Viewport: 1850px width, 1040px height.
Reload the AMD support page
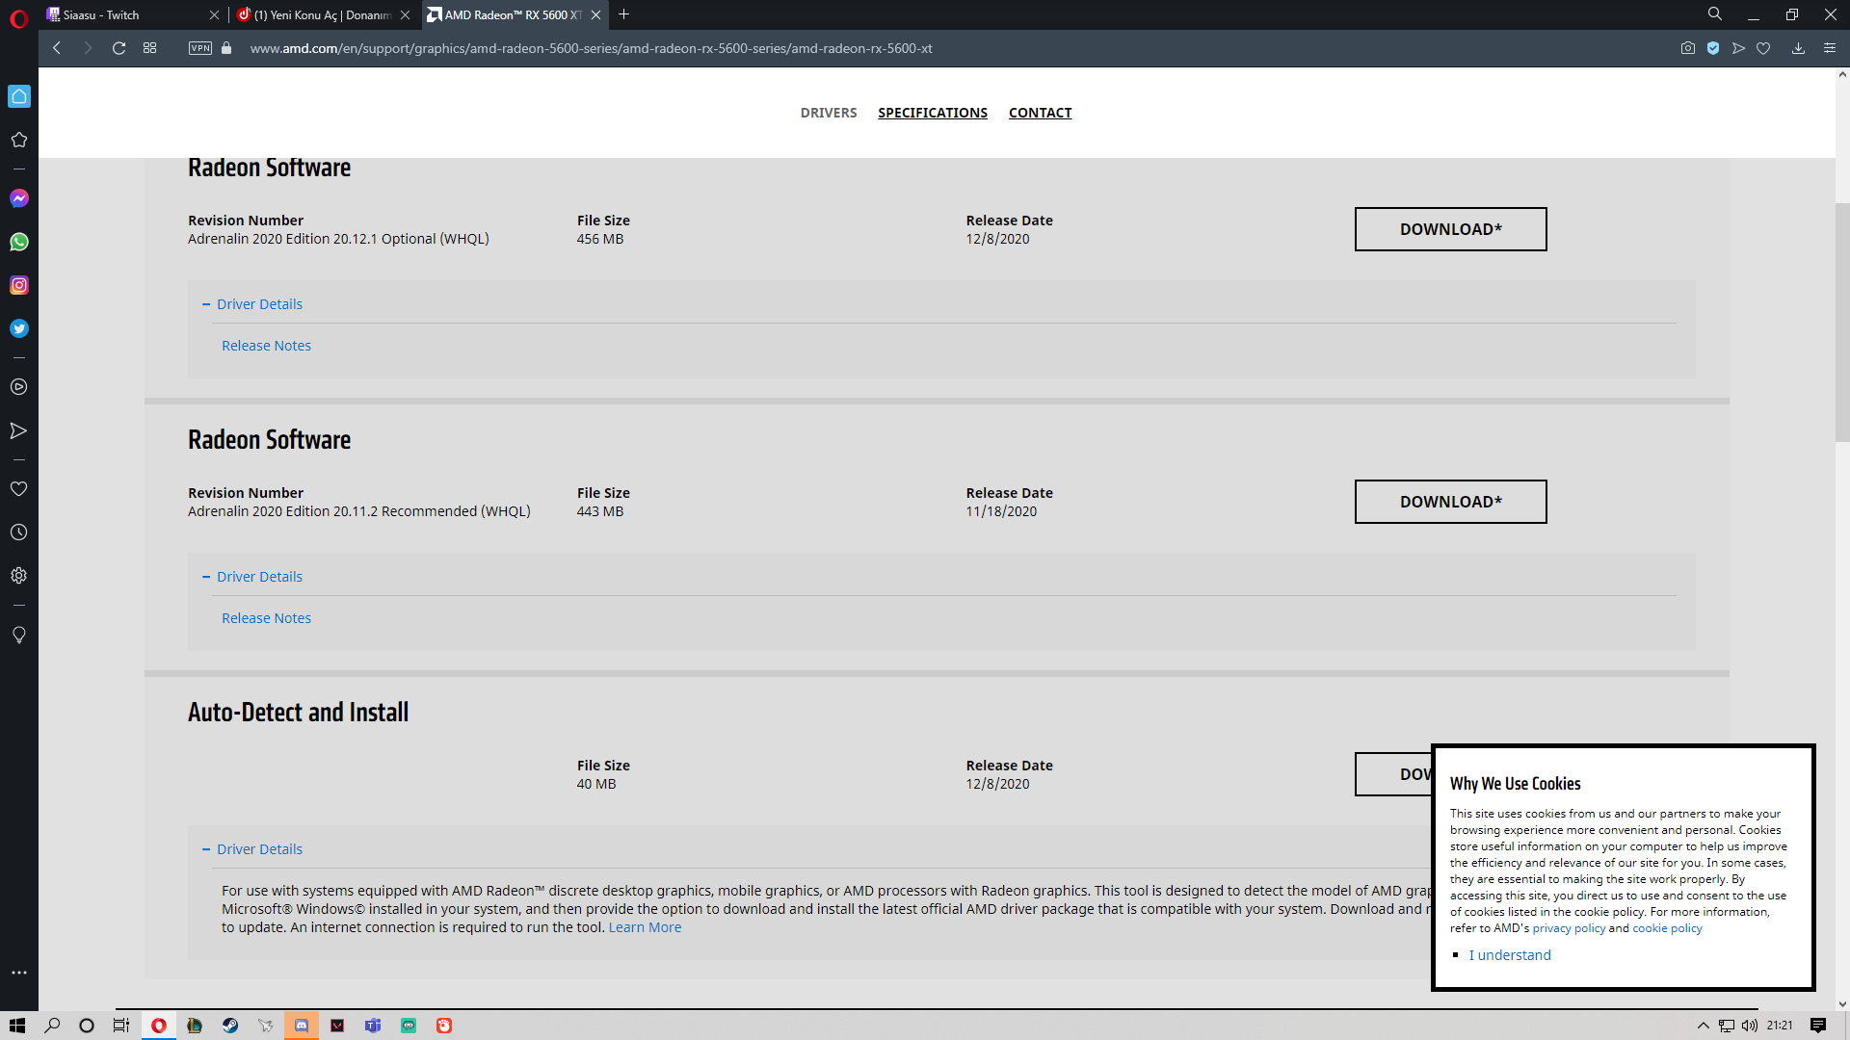[x=119, y=48]
